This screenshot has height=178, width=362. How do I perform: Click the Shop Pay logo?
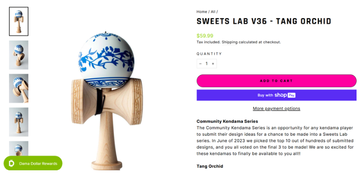coord(285,95)
